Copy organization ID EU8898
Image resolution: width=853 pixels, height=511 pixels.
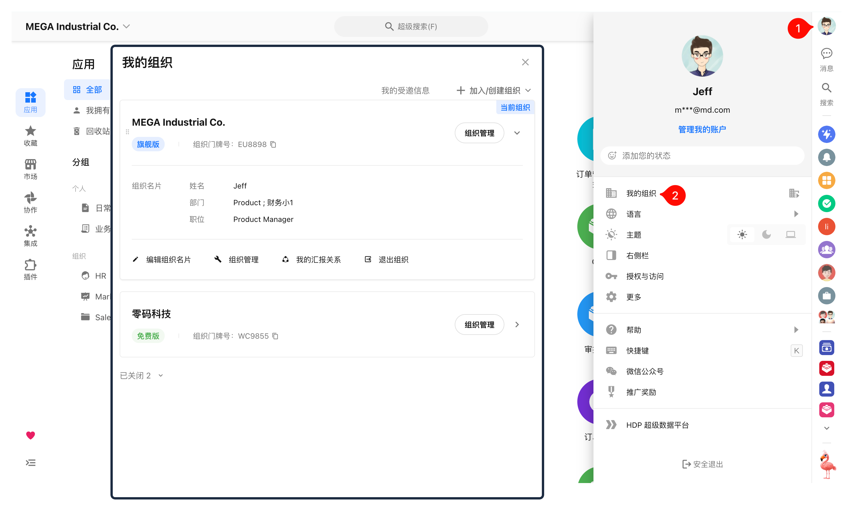(x=273, y=144)
